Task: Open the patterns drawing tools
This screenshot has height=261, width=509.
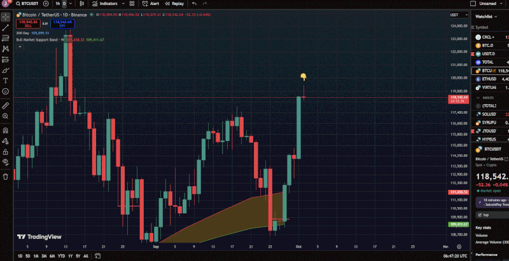Action: pos(6,49)
